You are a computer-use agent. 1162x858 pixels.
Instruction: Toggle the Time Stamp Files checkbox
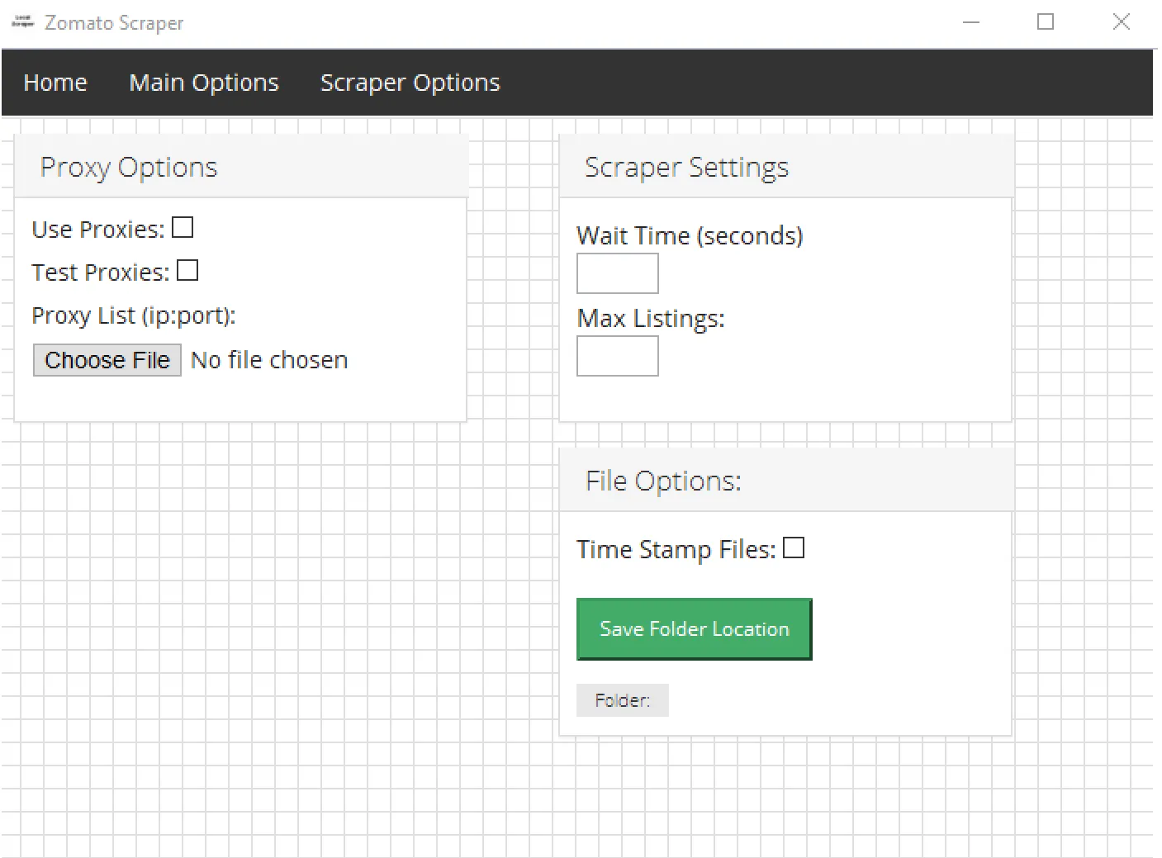click(x=794, y=548)
